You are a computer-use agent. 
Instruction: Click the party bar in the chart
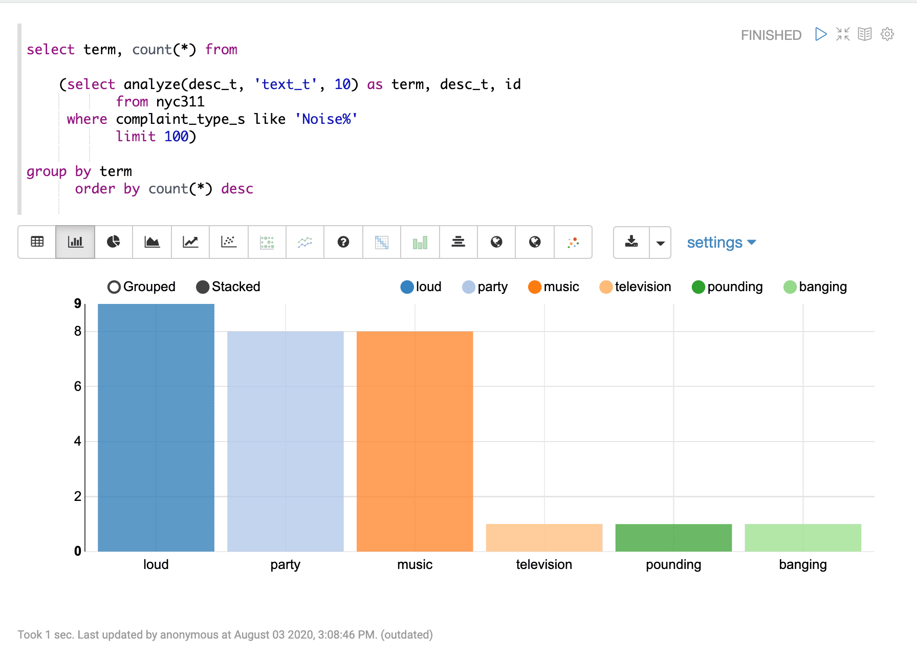pos(285,440)
